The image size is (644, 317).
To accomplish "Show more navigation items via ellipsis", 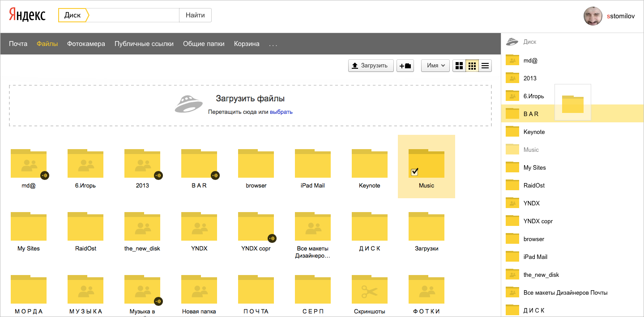I will click(273, 44).
